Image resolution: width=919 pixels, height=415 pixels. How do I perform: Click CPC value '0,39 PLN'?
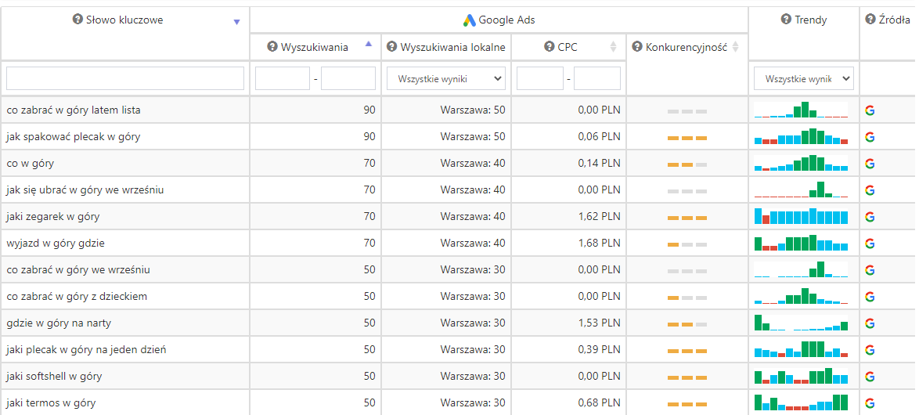(x=599, y=350)
